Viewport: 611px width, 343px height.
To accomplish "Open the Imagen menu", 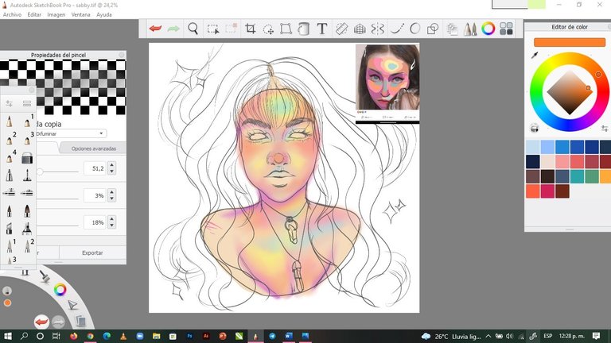I will 56,14.
